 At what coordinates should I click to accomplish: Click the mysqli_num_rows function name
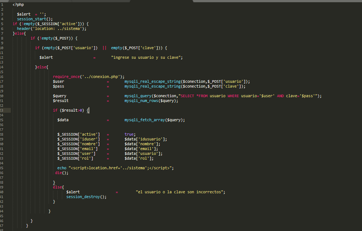click(x=141, y=101)
